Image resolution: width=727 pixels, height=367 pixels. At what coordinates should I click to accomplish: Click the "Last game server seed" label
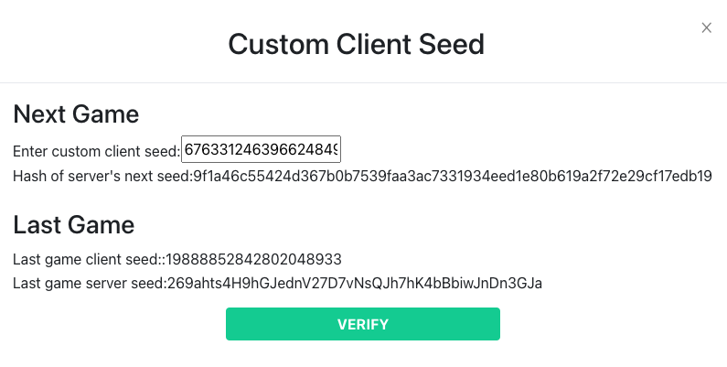click(88, 284)
